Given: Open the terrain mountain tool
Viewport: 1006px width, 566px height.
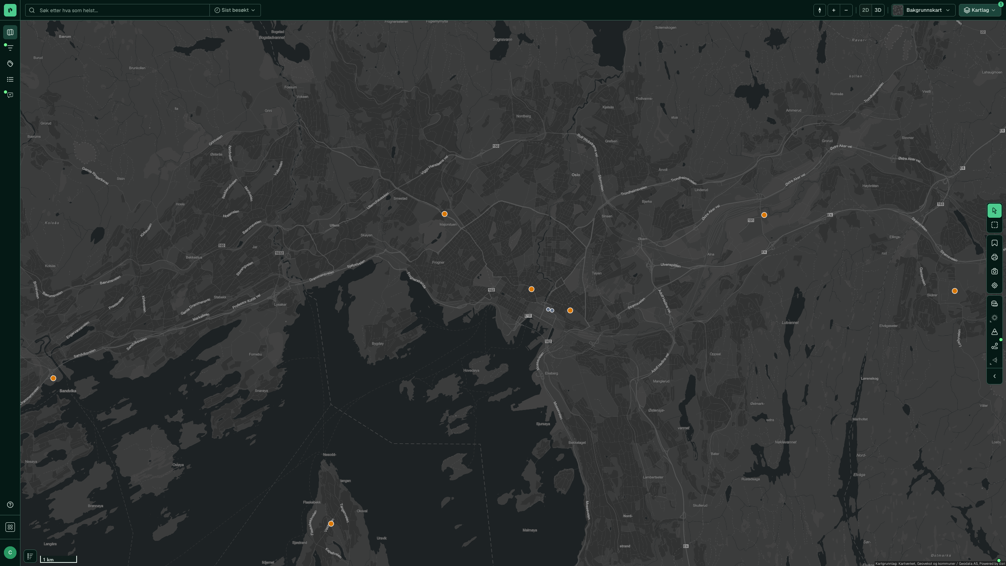Looking at the screenshot, I should (x=995, y=332).
